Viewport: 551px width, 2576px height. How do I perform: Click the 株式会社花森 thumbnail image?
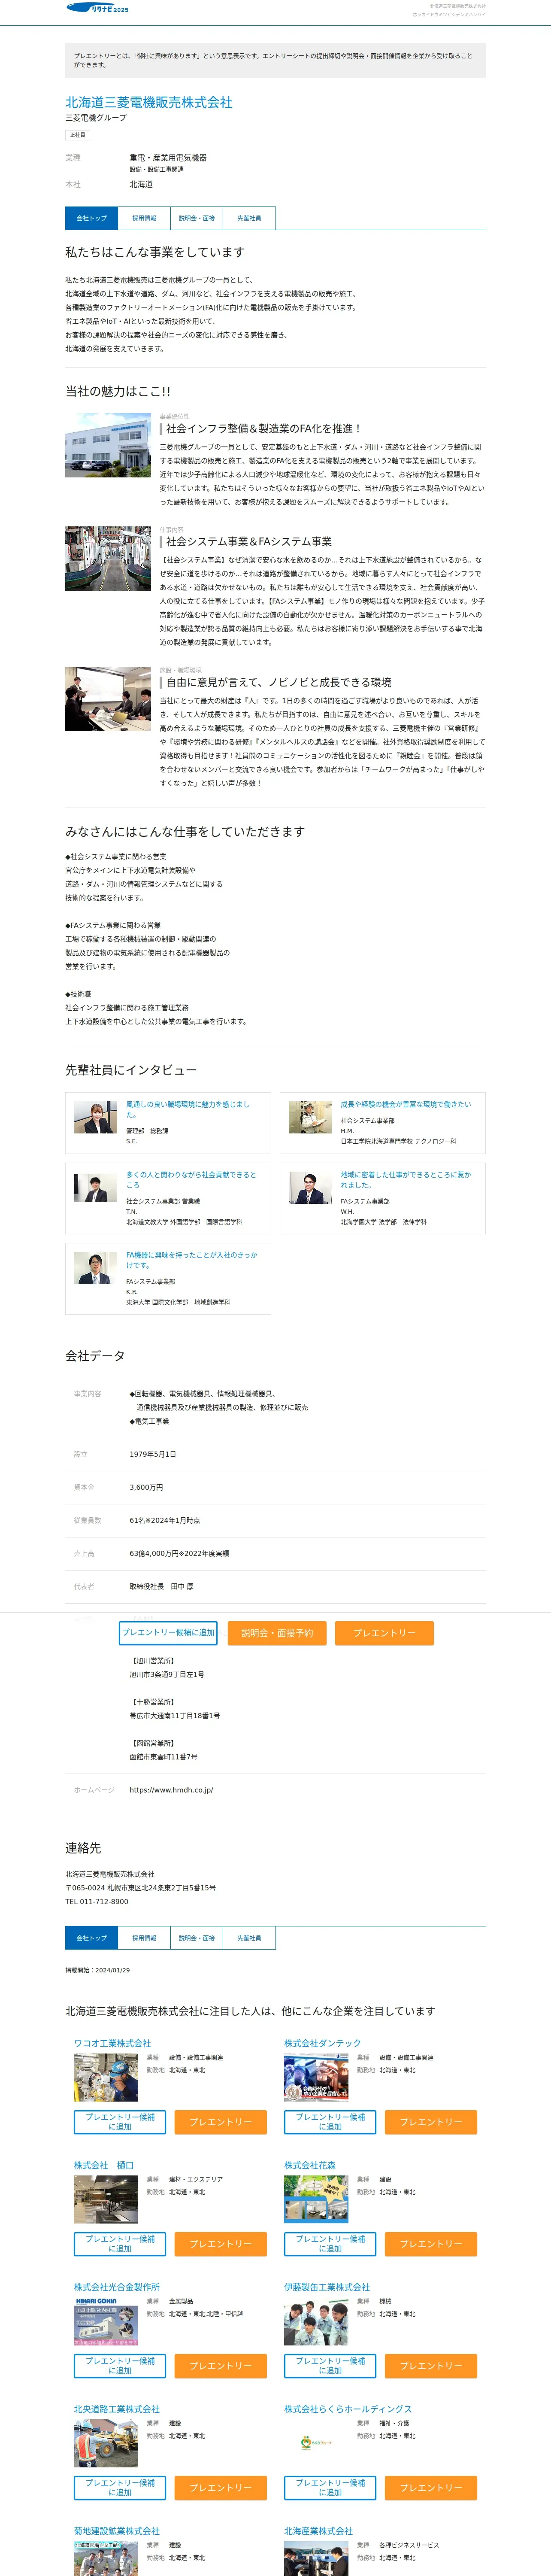(316, 2198)
